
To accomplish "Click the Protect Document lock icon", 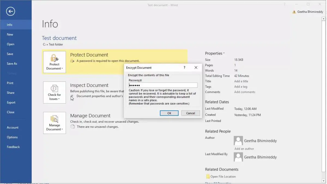I will [x=54, y=58].
